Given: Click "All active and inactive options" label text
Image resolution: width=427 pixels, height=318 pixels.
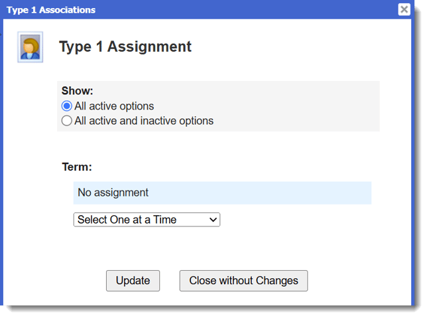Looking at the screenshot, I should pyautogui.click(x=144, y=121).
